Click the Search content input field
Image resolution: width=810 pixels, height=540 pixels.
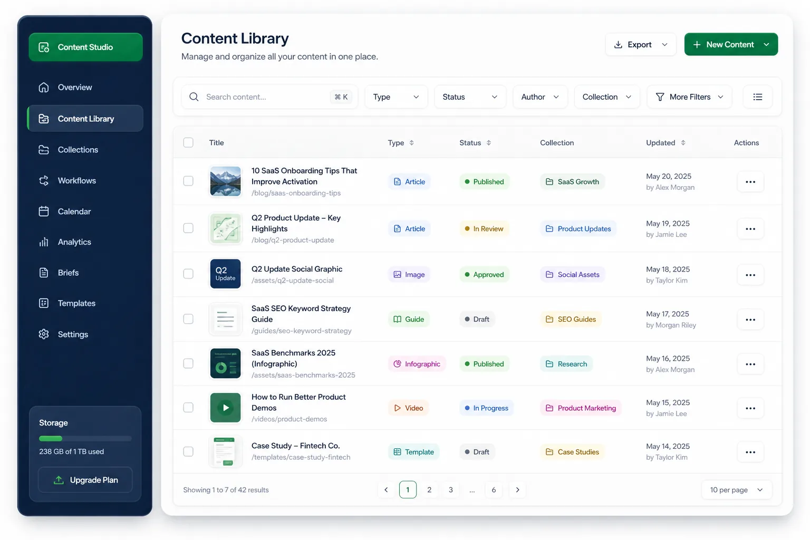269,97
